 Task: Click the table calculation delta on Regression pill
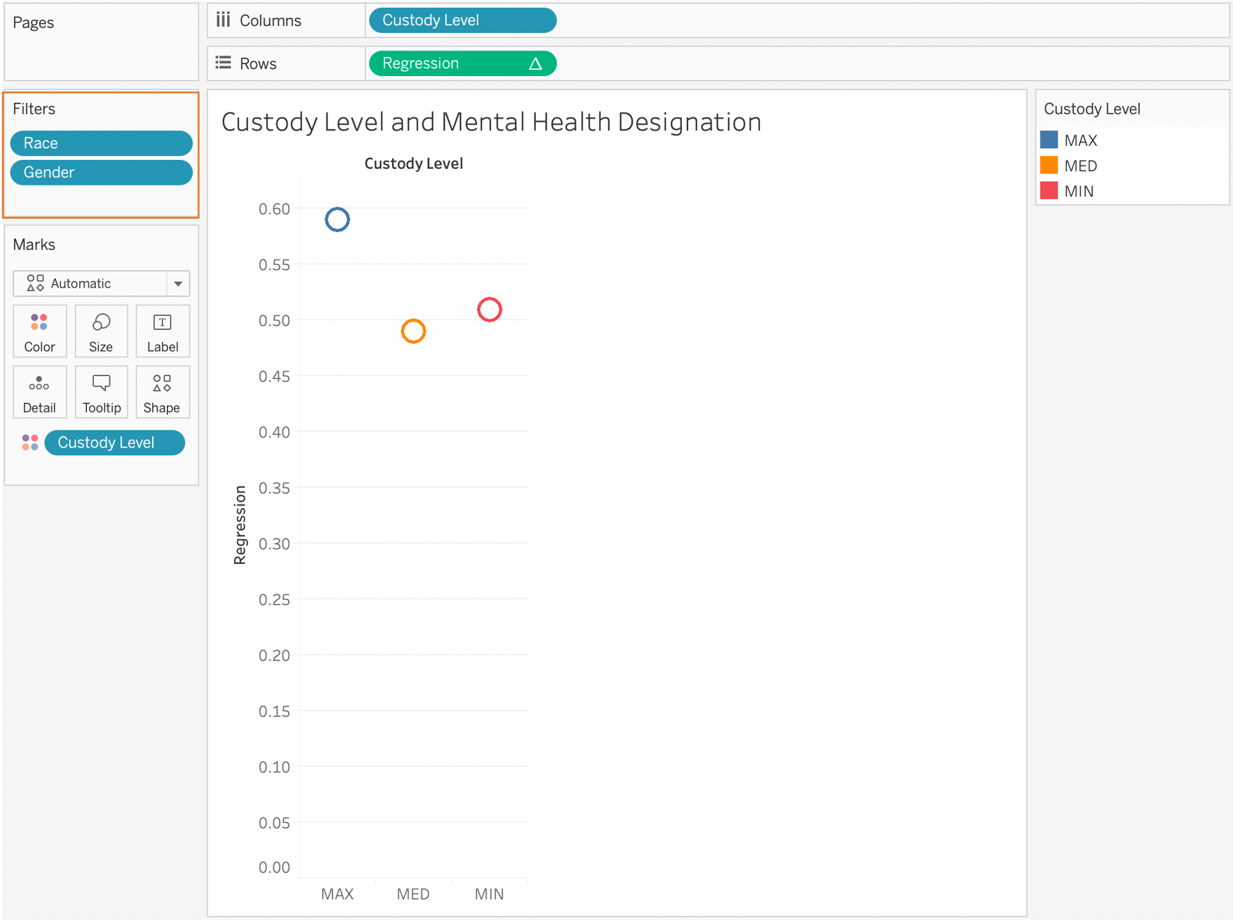(536, 63)
